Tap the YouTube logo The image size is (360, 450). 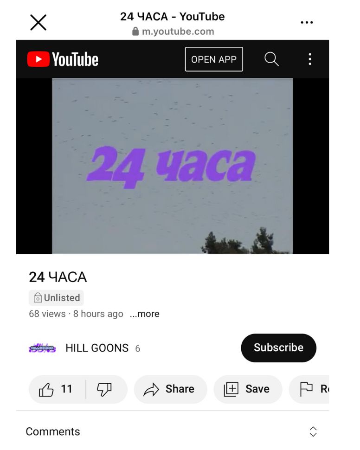pos(63,59)
